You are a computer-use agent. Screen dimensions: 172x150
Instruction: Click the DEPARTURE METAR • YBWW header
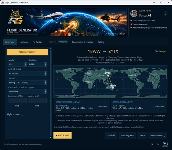[68, 102]
